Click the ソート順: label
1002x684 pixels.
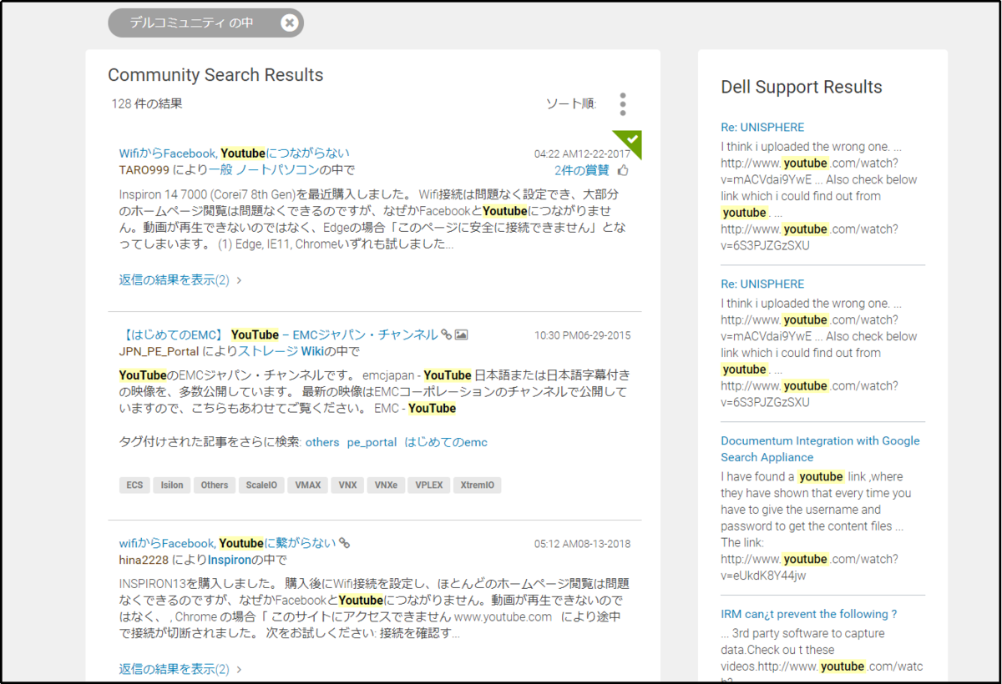[571, 104]
